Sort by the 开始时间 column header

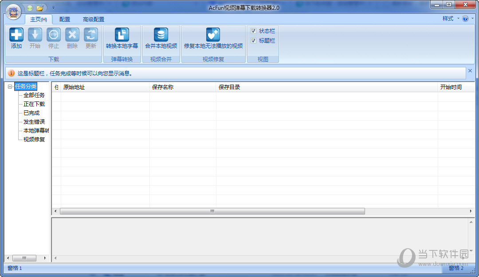(x=456, y=87)
